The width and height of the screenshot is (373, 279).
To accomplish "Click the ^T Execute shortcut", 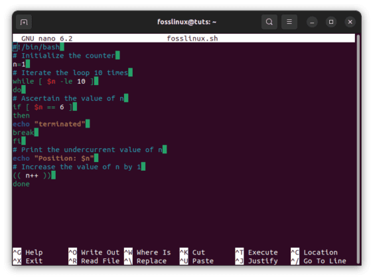I will tap(257, 252).
